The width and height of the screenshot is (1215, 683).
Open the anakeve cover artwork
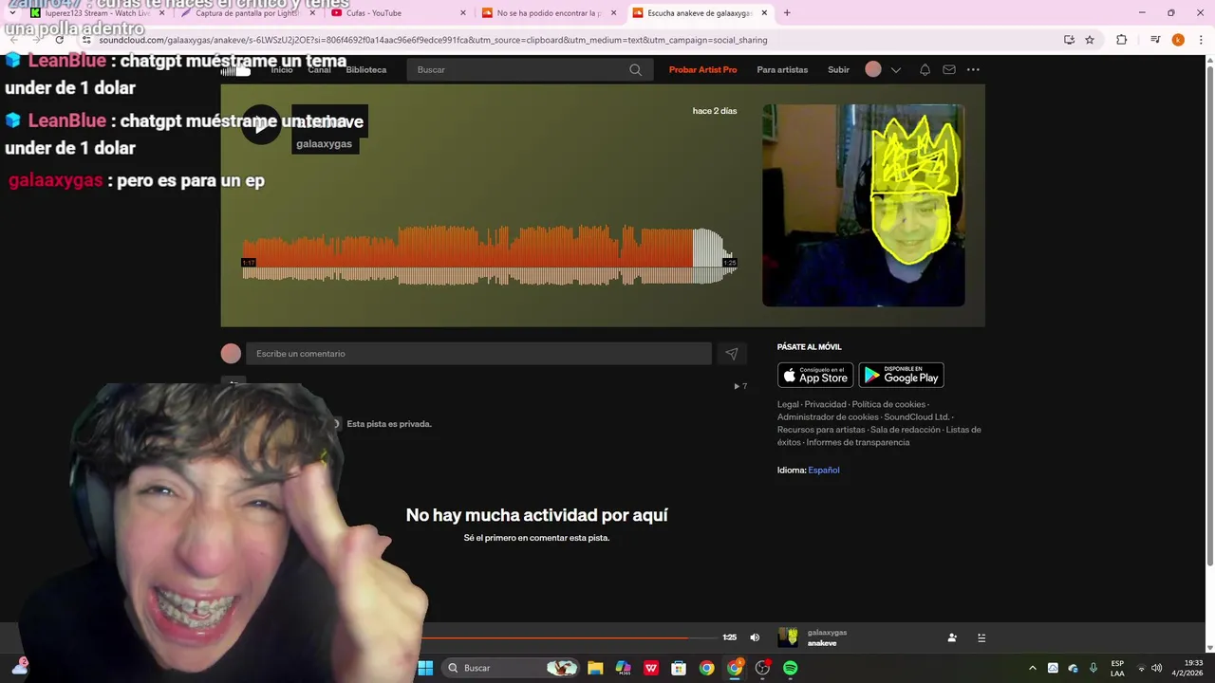pyautogui.click(x=863, y=205)
